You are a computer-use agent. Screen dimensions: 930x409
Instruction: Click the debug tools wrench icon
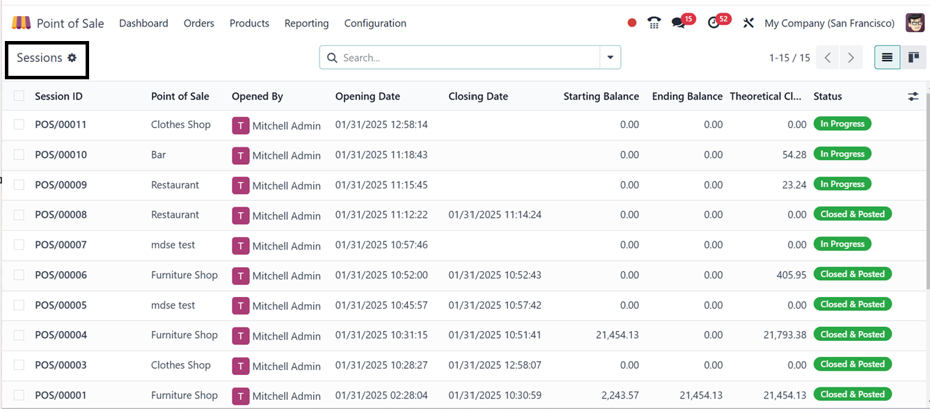(748, 23)
